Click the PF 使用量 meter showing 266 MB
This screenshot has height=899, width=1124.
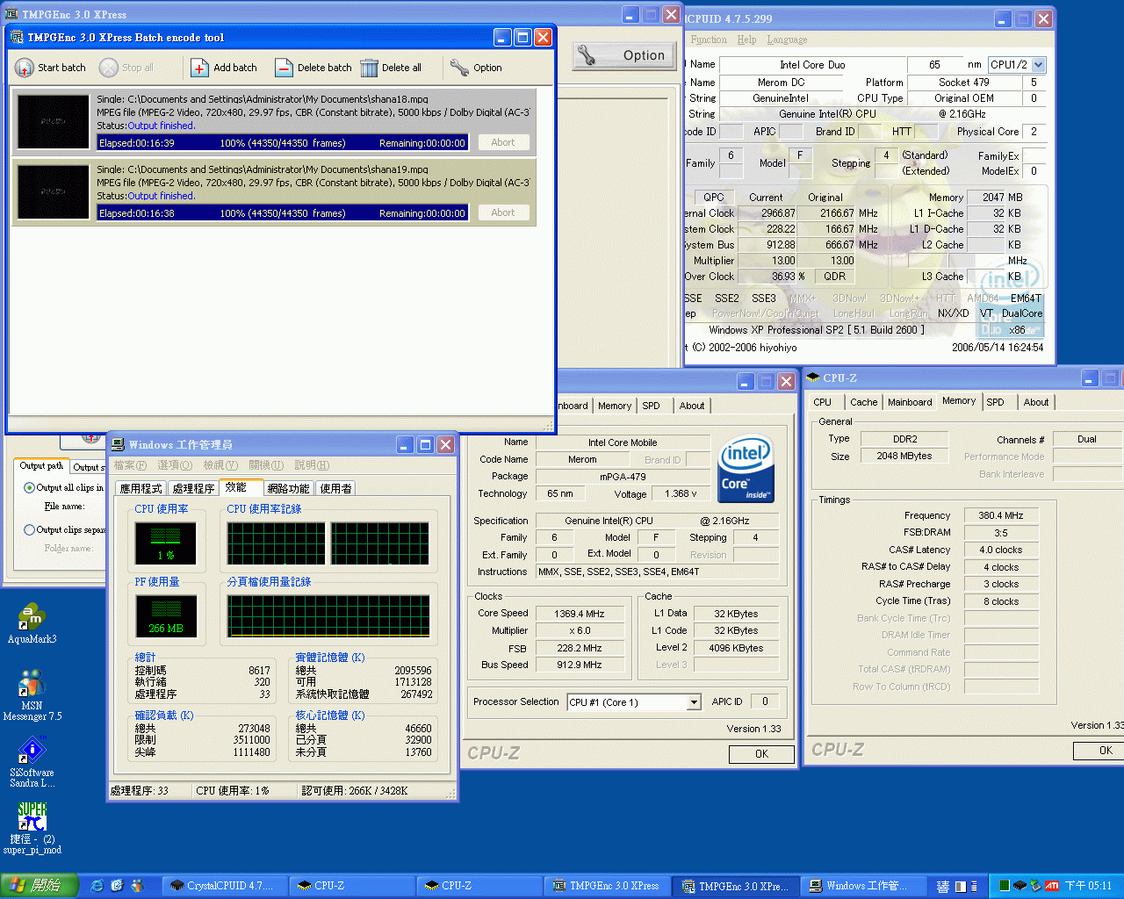tap(165, 615)
